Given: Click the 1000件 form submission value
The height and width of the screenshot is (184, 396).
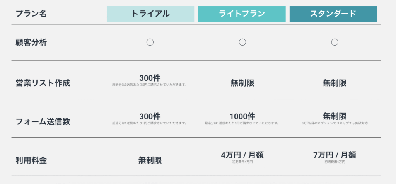Looking at the screenshot, I should click(242, 117).
